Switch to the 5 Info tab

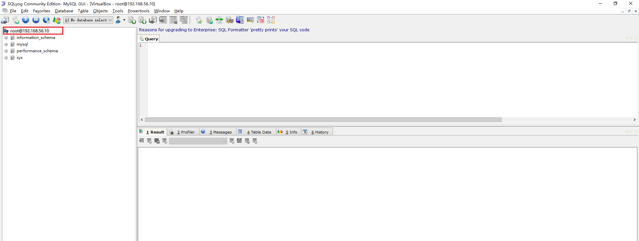point(288,132)
